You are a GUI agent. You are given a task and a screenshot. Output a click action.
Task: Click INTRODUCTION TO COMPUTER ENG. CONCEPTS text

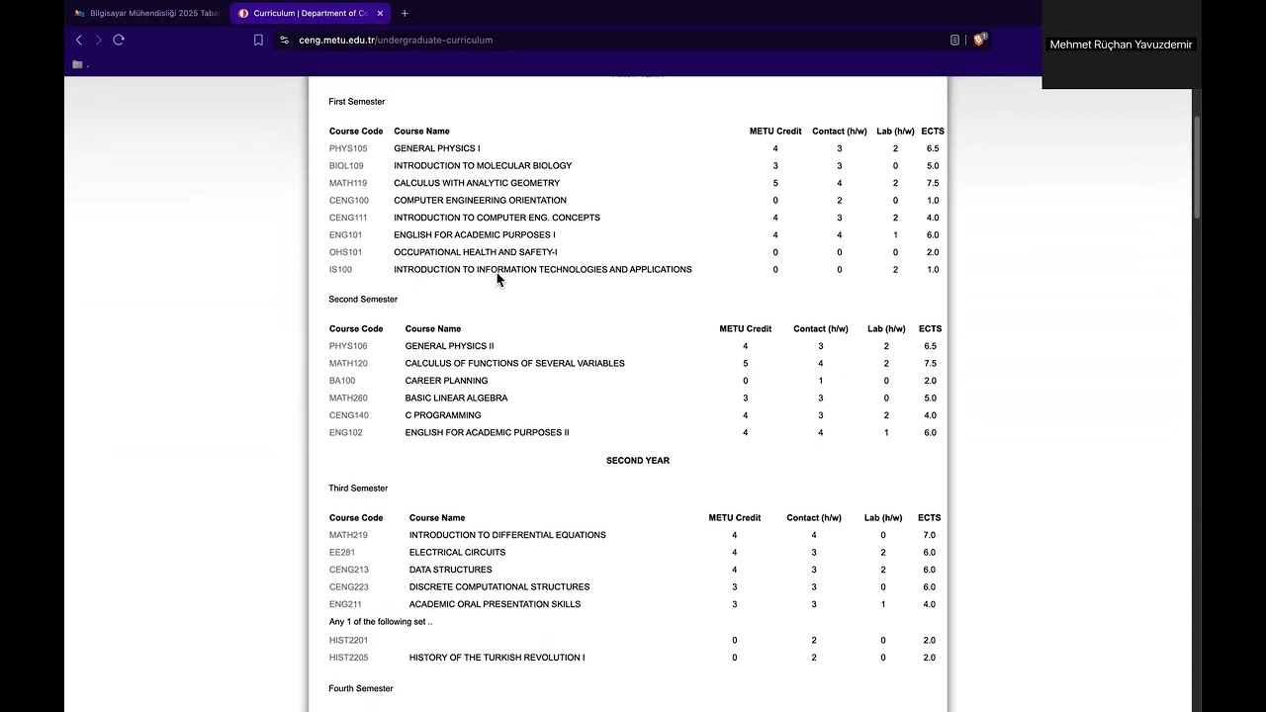(x=497, y=218)
